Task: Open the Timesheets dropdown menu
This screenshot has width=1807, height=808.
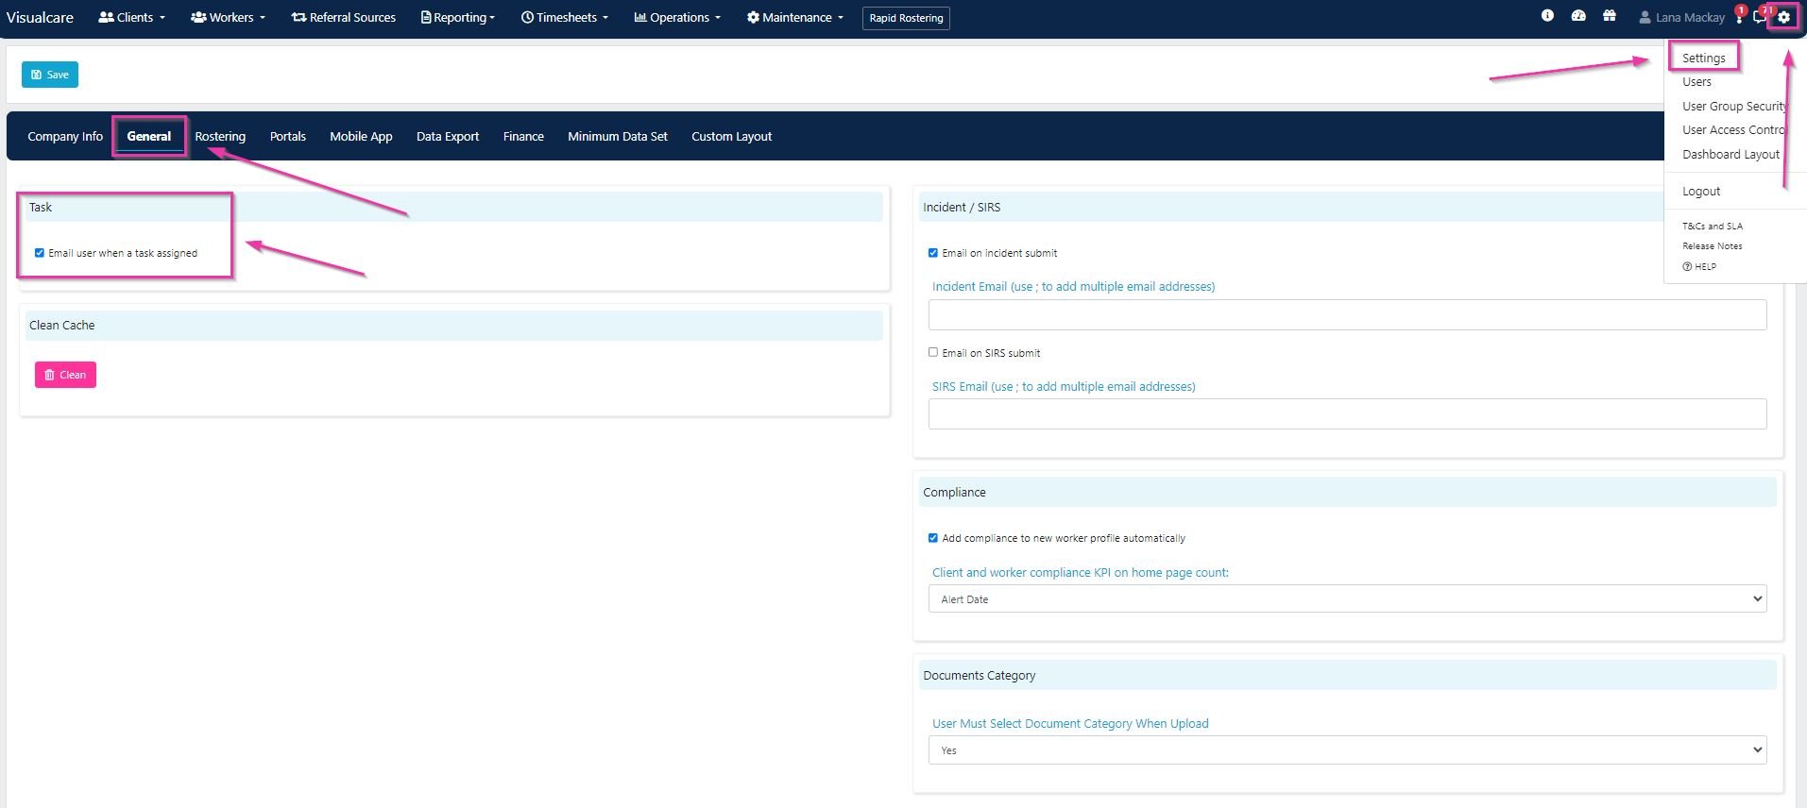Action: (x=565, y=17)
